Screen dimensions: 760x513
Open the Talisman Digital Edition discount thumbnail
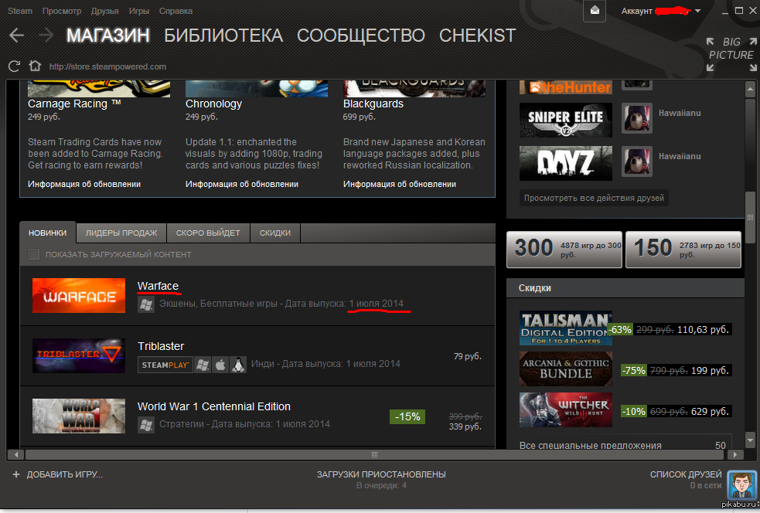pyautogui.click(x=565, y=328)
